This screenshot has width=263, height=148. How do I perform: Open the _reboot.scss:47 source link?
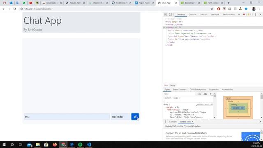205,104
